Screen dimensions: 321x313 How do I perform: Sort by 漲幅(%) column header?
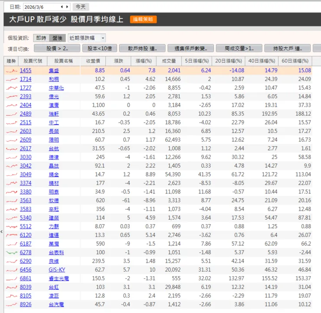coord(144,61)
